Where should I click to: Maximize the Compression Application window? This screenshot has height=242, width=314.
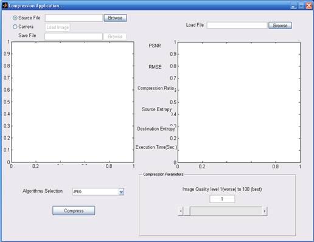pos(301,5)
